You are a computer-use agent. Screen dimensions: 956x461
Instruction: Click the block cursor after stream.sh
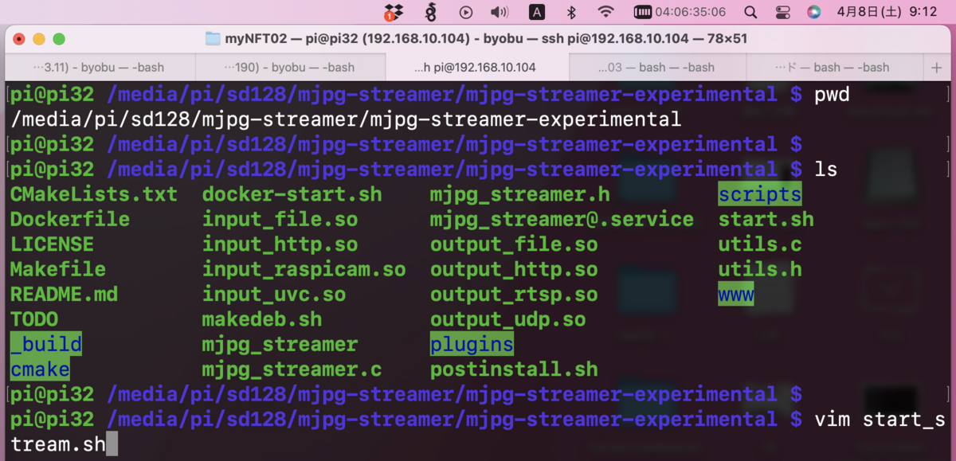(x=113, y=443)
